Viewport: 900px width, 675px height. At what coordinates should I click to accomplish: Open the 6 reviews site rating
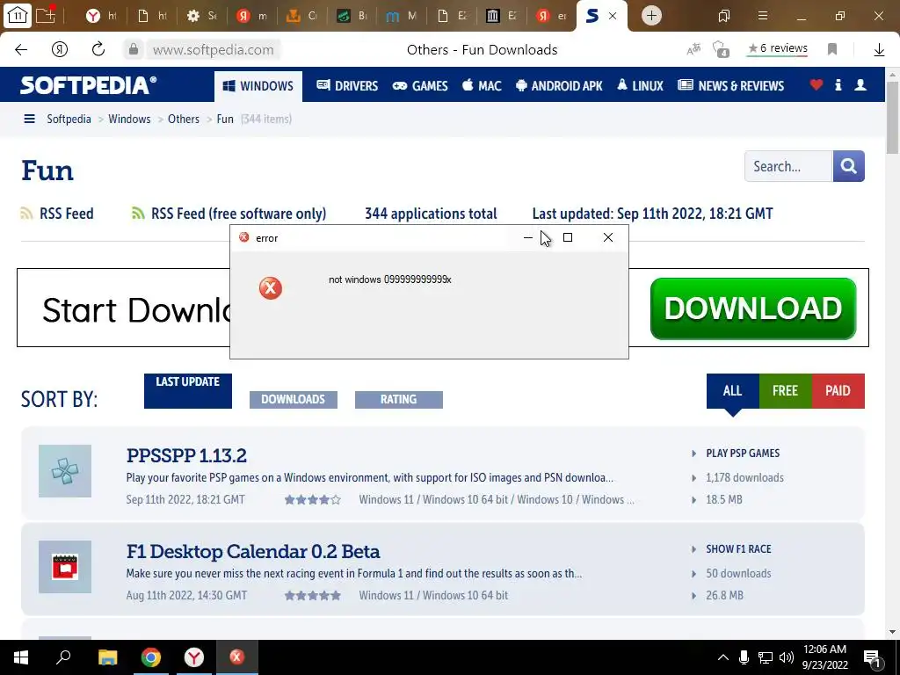point(777,49)
